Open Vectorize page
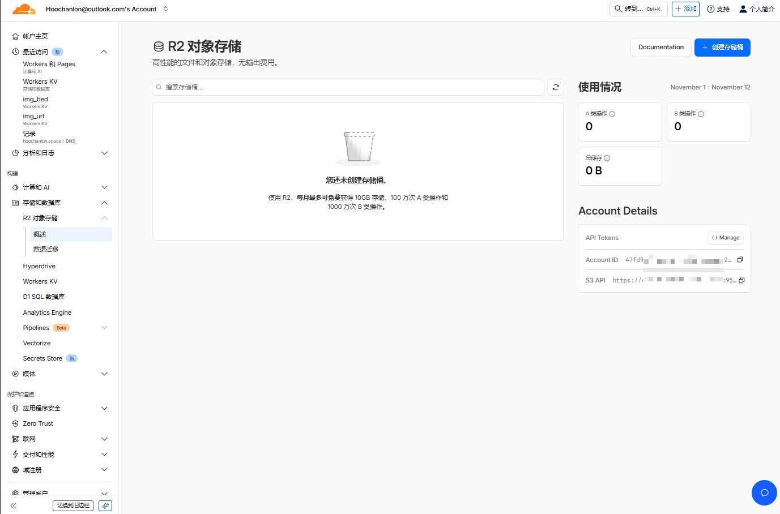This screenshot has height=514, width=780. pos(37,343)
